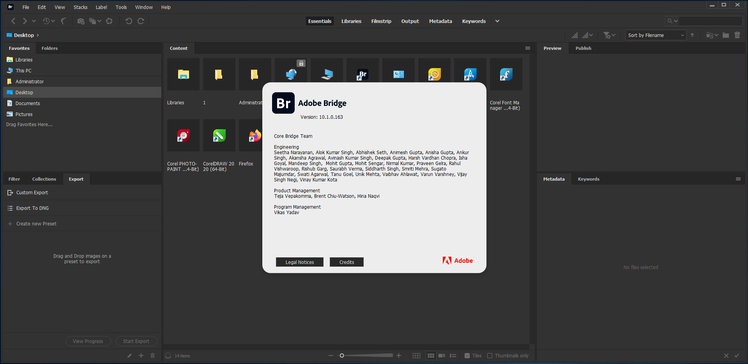This screenshot has height=364, width=748.
Task: Open the Publish tab
Action: click(584, 48)
